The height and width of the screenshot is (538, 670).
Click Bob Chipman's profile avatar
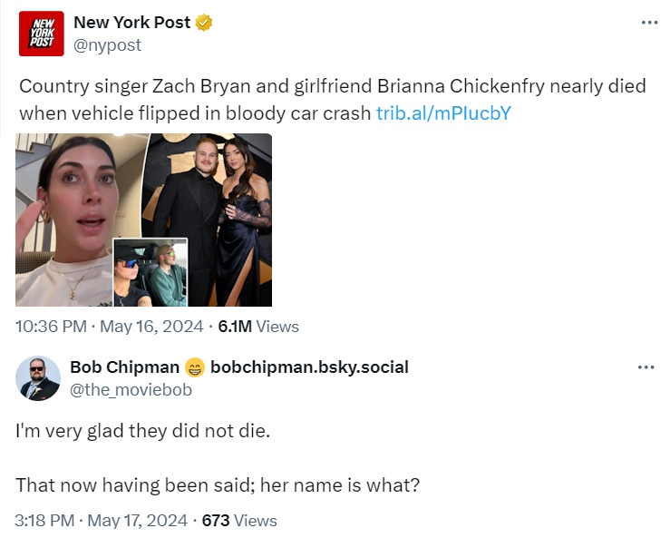[39, 378]
